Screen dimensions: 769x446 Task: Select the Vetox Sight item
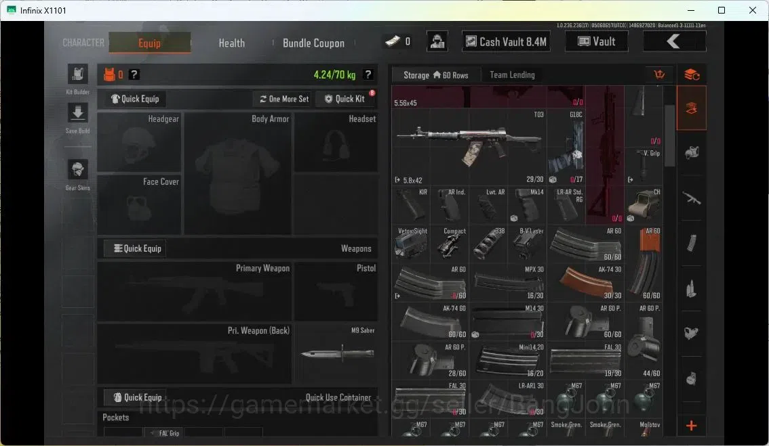(410, 244)
